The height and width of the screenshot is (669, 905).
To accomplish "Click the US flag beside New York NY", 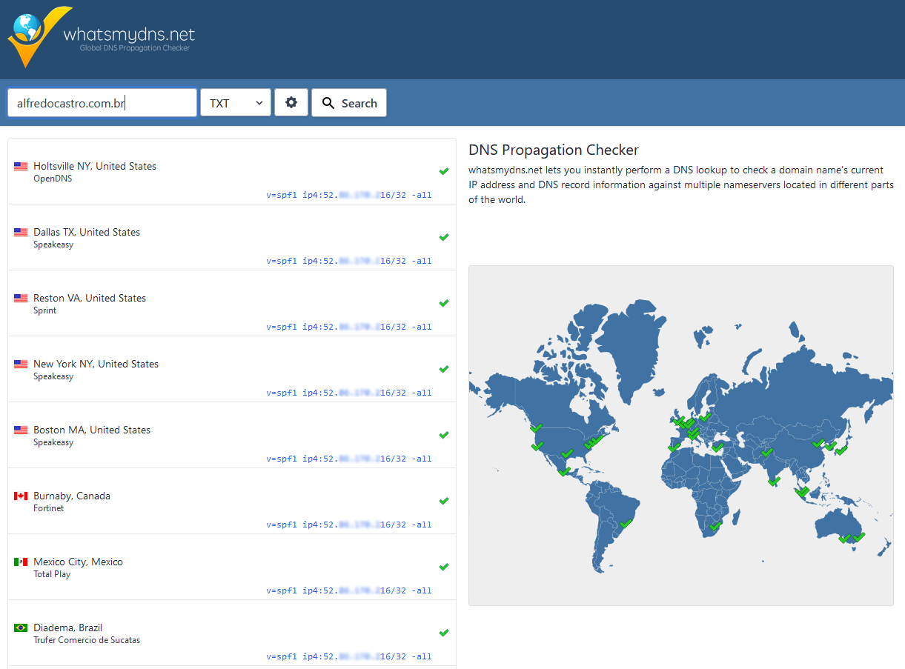I will coord(21,365).
